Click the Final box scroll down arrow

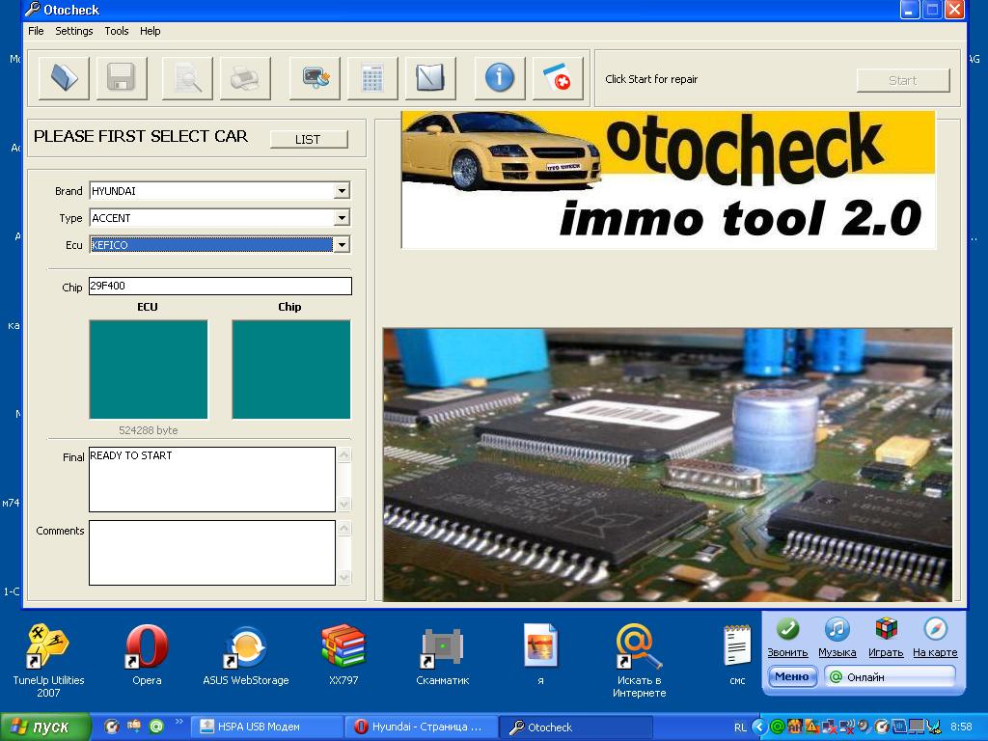344,504
